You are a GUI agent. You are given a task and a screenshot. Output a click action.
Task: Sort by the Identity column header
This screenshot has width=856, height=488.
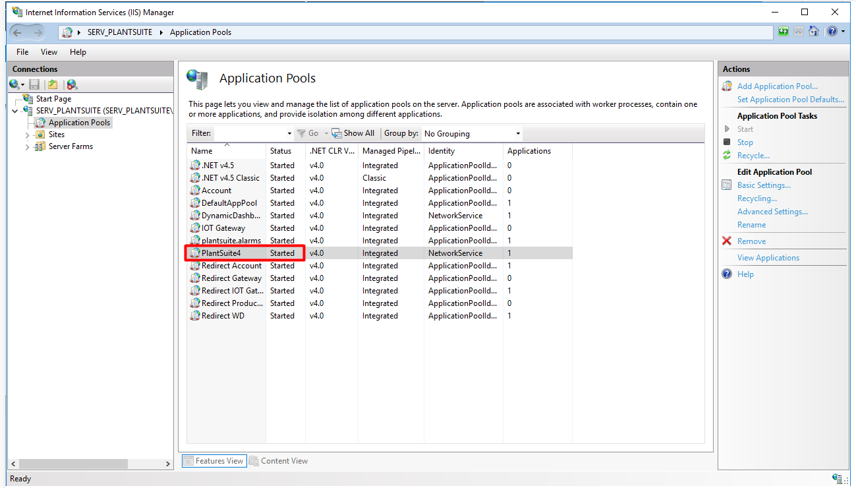pos(463,151)
